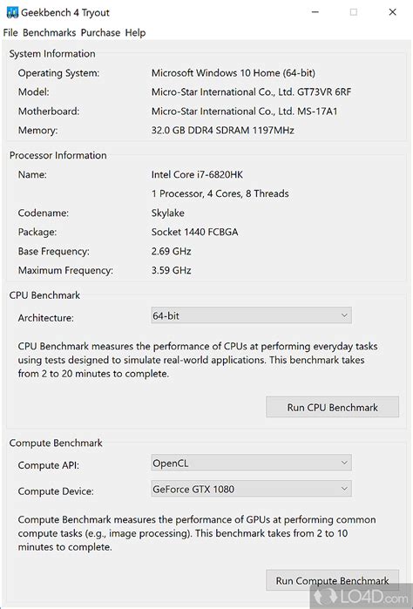The width and height of the screenshot is (413, 609).
Task: Click the Architecture dropdown arrow chevron
Action: pyautogui.click(x=344, y=315)
